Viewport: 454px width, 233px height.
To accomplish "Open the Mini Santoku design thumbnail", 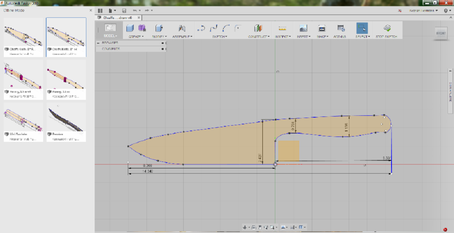I will click(x=23, y=122).
